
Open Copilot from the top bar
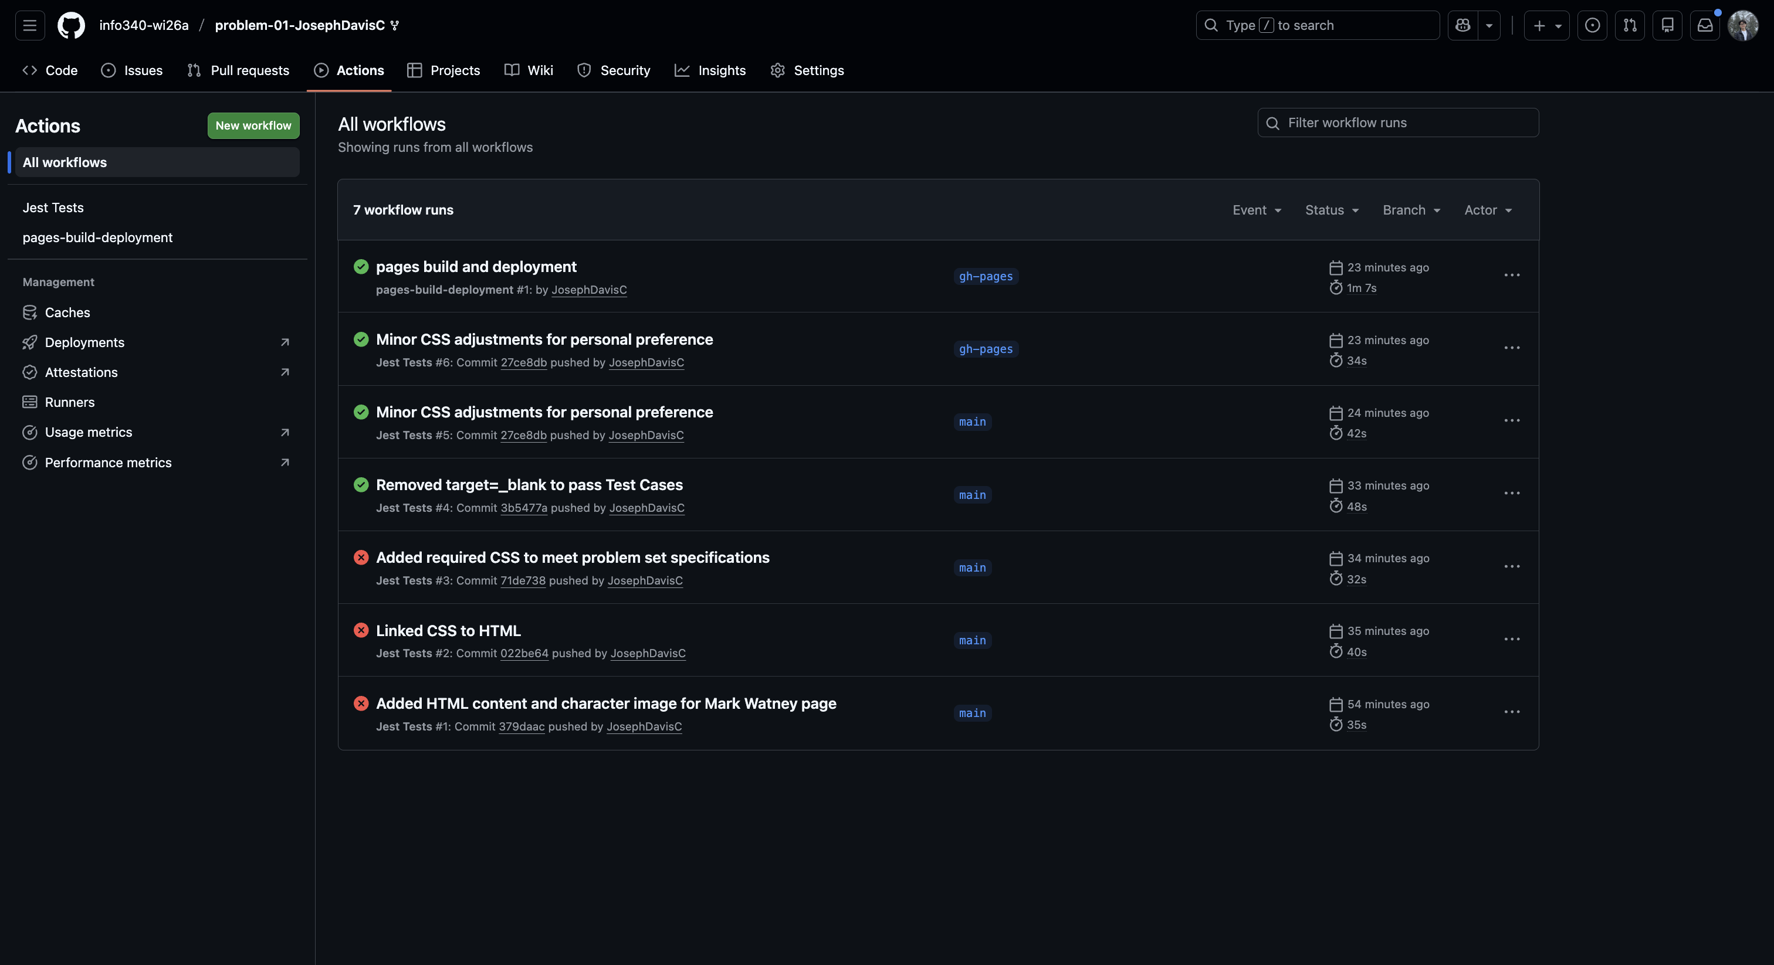(1461, 25)
